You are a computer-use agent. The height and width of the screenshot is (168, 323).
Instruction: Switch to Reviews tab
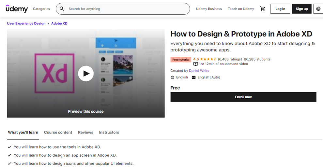(x=85, y=133)
